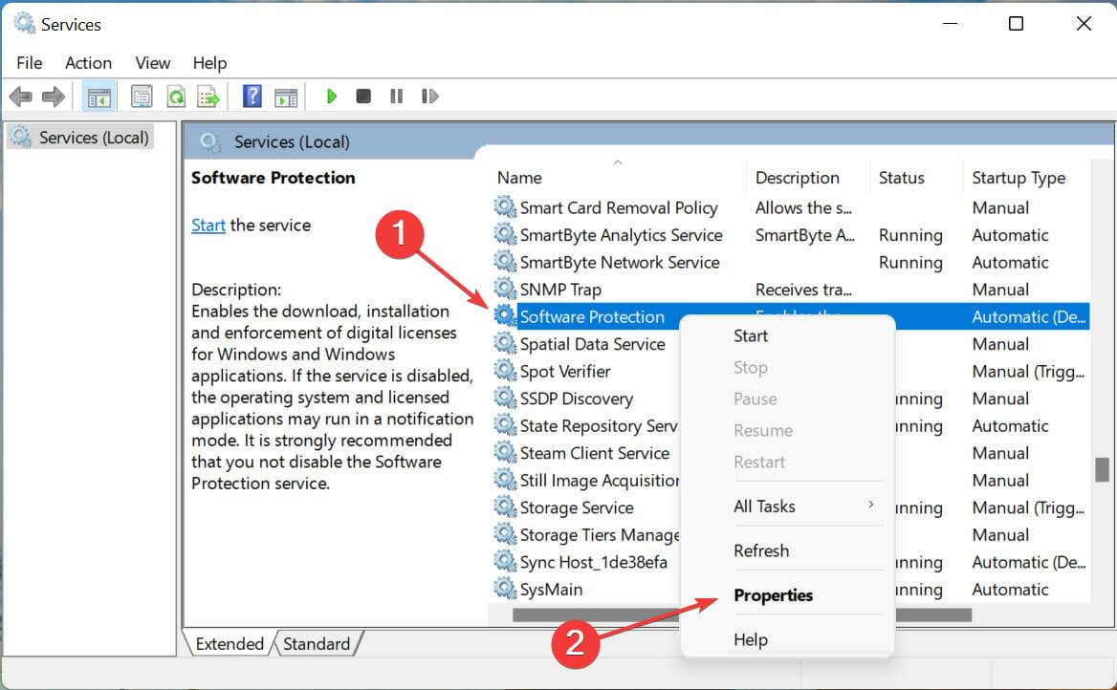Screen dimensions: 1117x690
Task: Switch to the Extended tab
Action: pyautogui.click(x=230, y=644)
